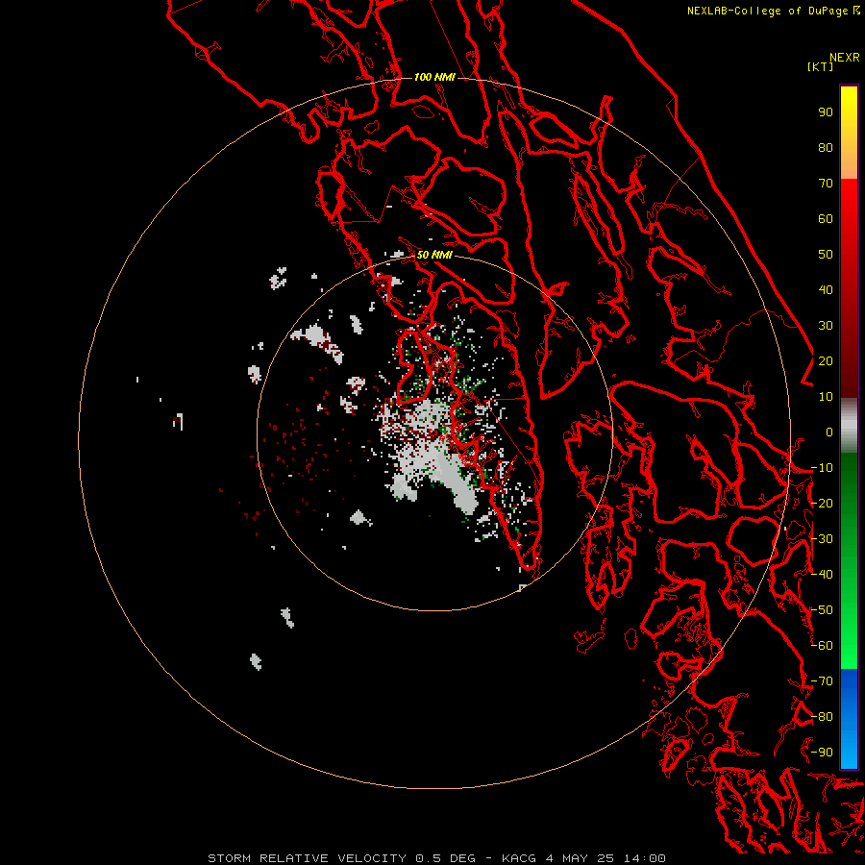Click the -50 scale label

(x=822, y=610)
